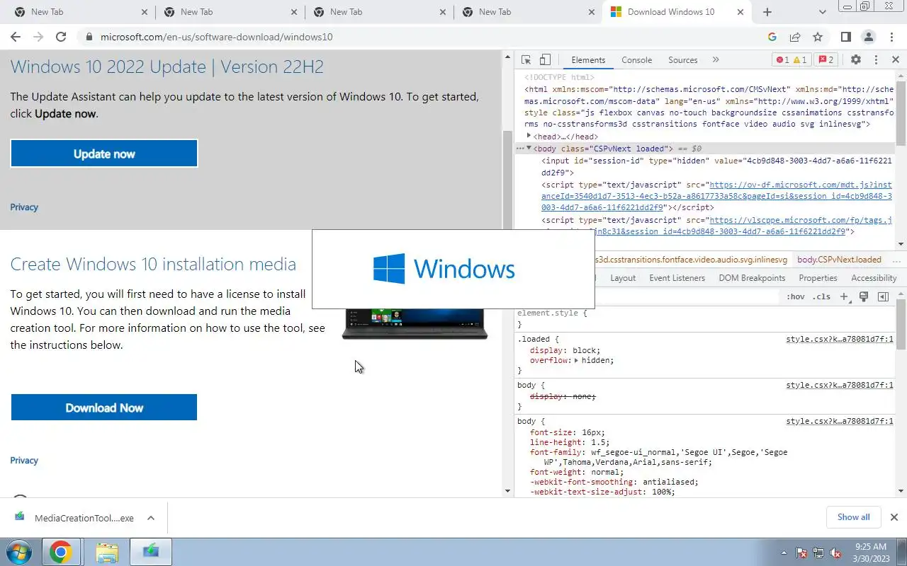Toggle the device toolbar icon

point(545,60)
